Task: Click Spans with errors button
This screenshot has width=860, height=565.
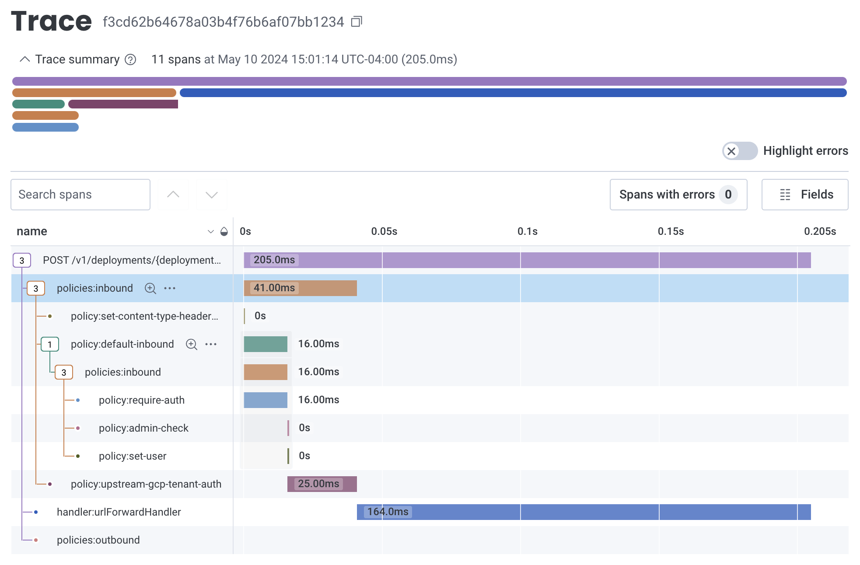Action: (x=678, y=195)
